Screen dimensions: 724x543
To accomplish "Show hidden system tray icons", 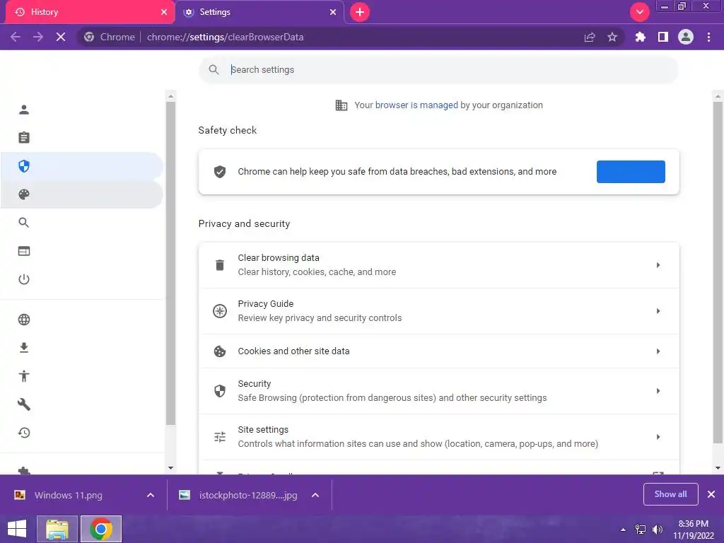I will (x=624, y=530).
